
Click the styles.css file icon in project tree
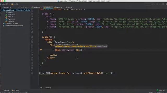(6, 19)
